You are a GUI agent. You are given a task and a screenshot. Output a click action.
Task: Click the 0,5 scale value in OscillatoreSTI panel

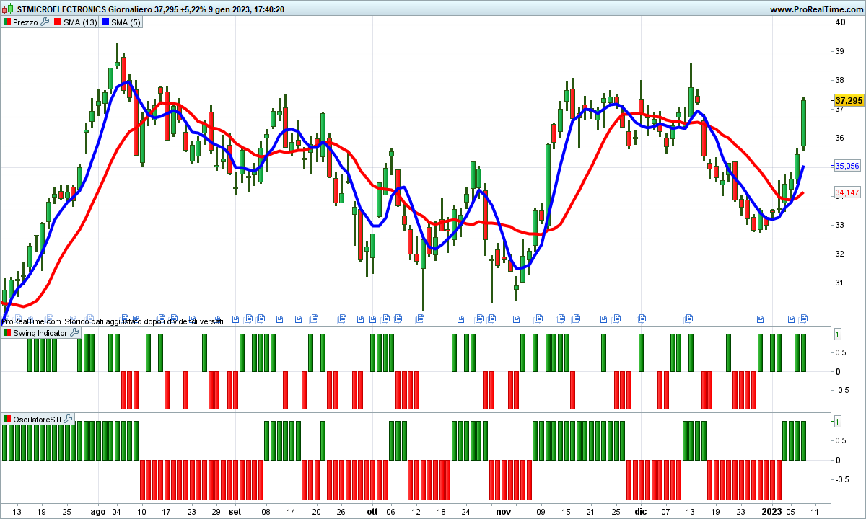[x=841, y=440]
